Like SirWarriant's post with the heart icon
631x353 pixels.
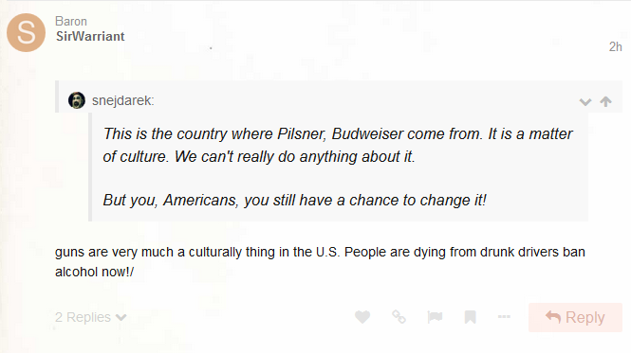[x=362, y=317]
